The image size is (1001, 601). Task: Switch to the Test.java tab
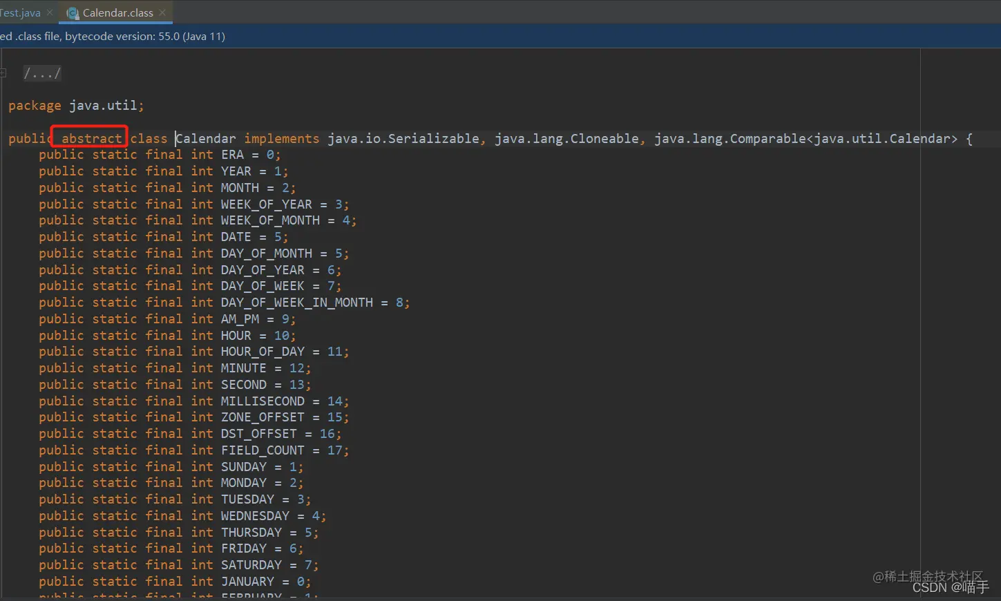[x=21, y=12]
